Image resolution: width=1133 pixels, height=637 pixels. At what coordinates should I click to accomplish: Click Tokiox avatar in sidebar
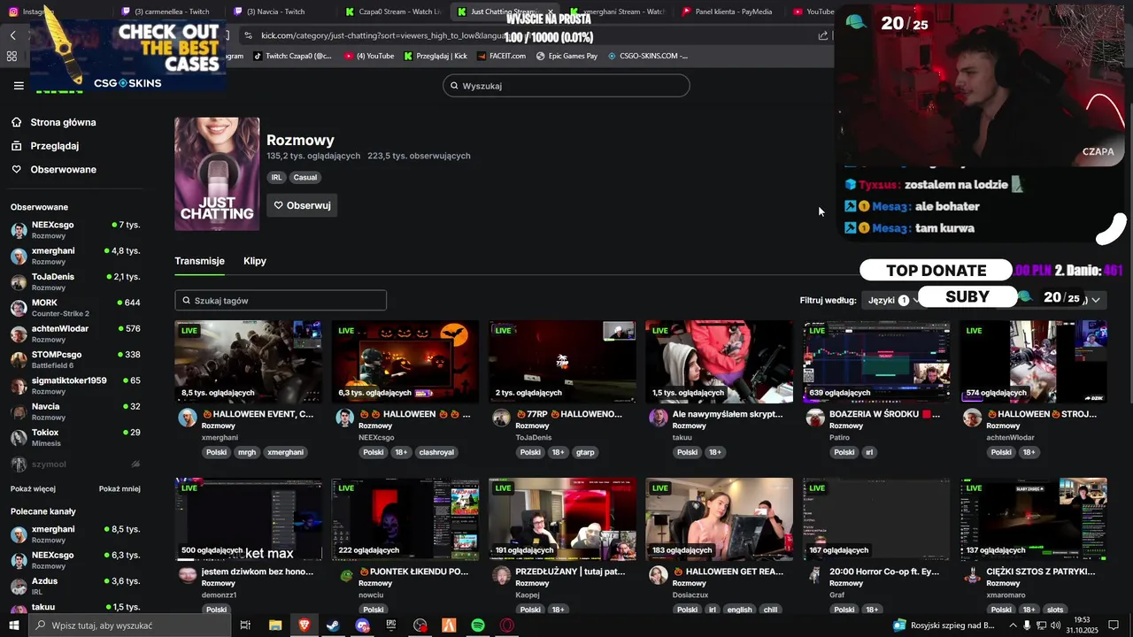[19, 438]
